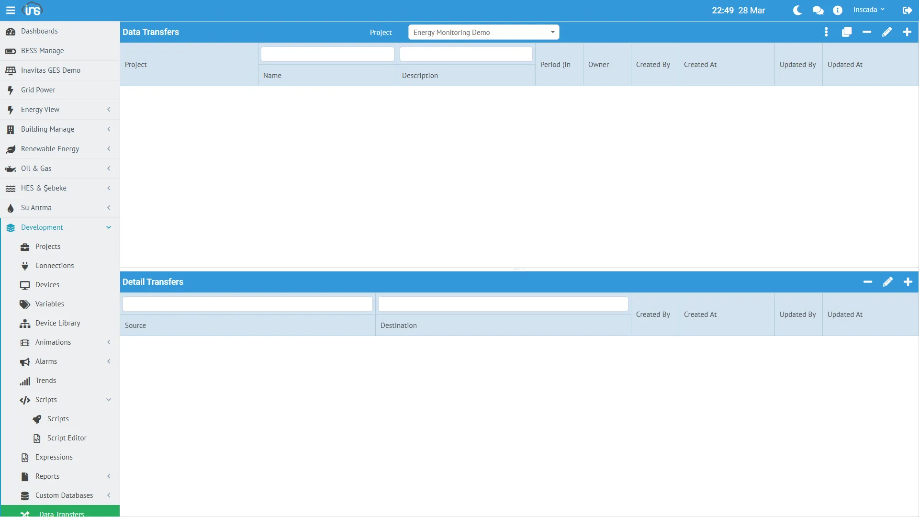Go to the Dashboards page
The height and width of the screenshot is (517, 919).
pos(39,31)
